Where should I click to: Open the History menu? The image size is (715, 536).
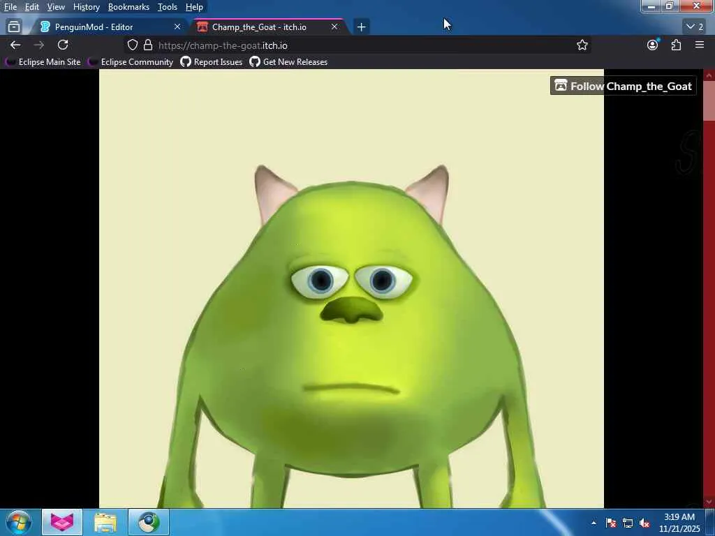pyautogui.click(x=86, y=7)
